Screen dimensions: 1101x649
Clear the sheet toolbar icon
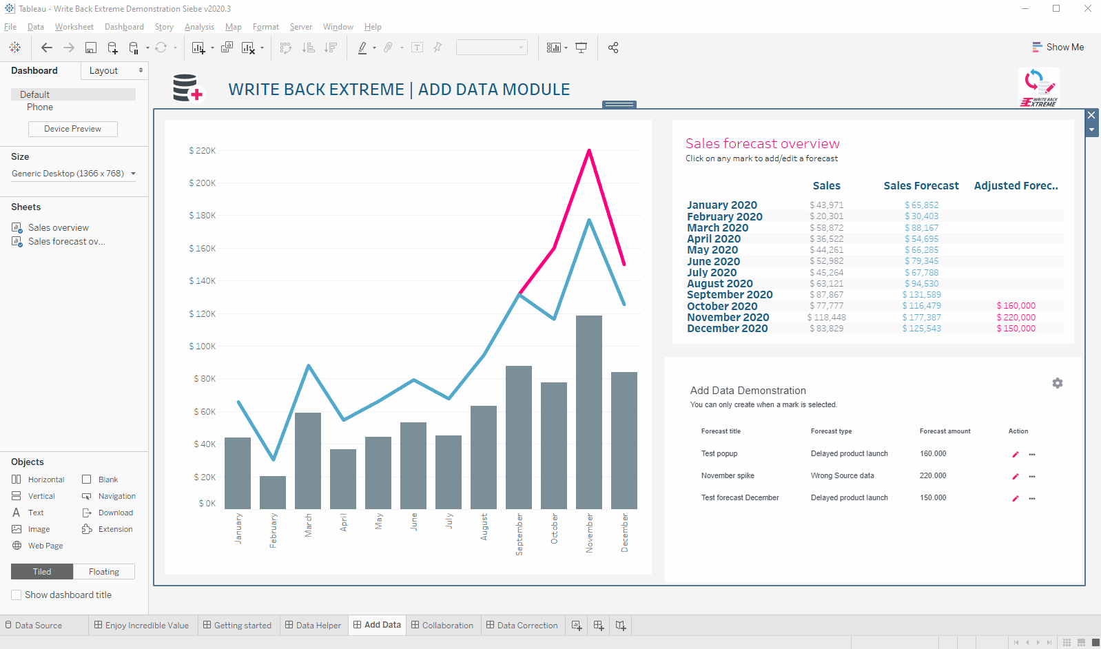coord(248,48)
